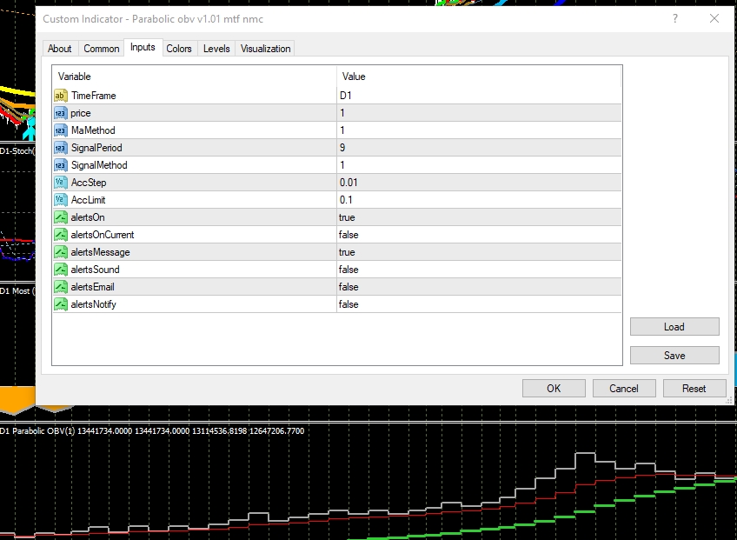Click the boolean icon beside alertsOn
The width and height of the screenshot is (737, 540).
click(x=61, y=217)
